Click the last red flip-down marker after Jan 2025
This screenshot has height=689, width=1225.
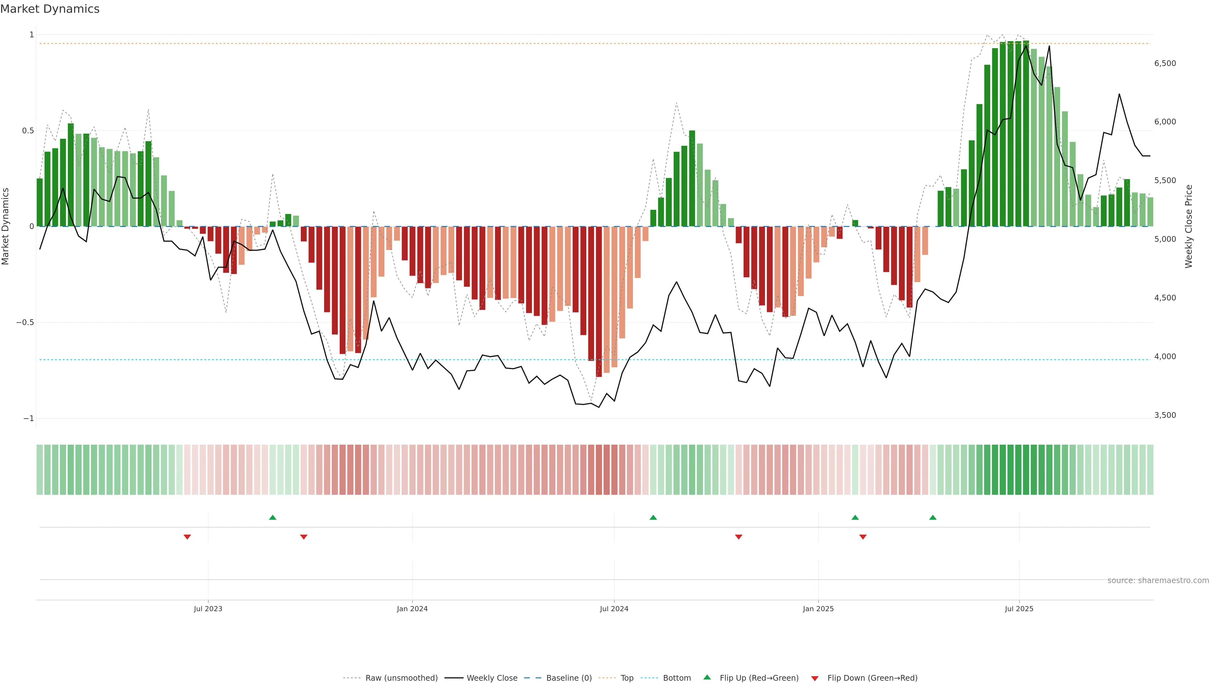(x=863, y=537)
